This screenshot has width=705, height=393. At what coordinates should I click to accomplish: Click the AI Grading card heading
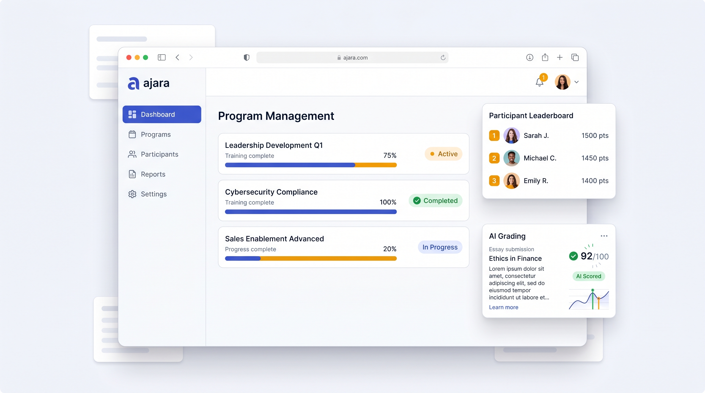[x=507, y=236]
